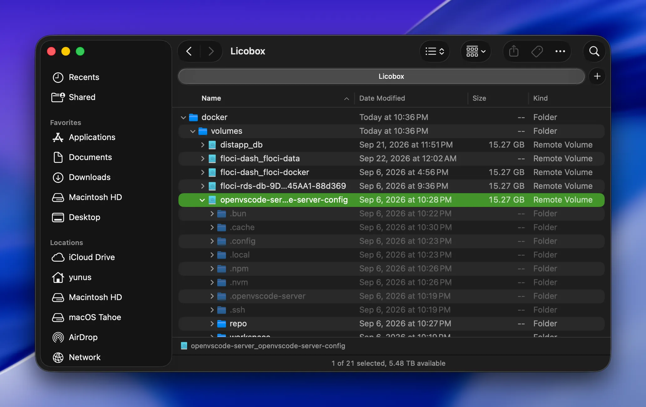Click the distapp_db volume icon
The image size is (646, 407).
point(212,145)
